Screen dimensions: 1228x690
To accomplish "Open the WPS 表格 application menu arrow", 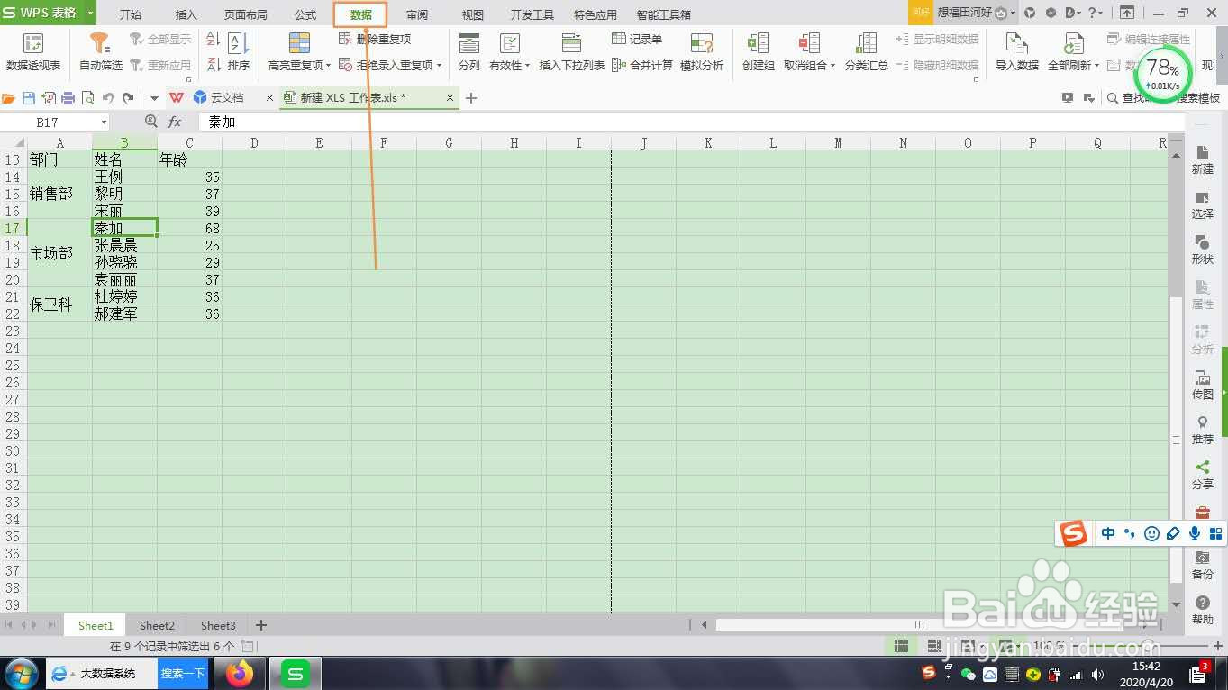I will coord(91,14).
